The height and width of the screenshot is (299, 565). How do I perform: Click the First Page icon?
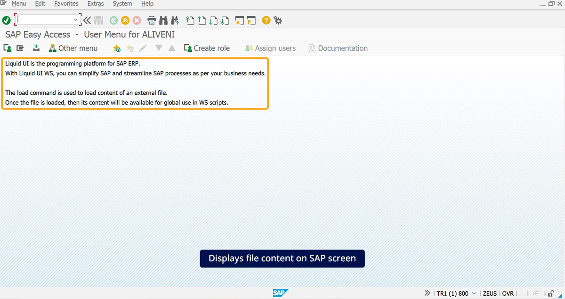pyautogui.click(x=190, y=20)
